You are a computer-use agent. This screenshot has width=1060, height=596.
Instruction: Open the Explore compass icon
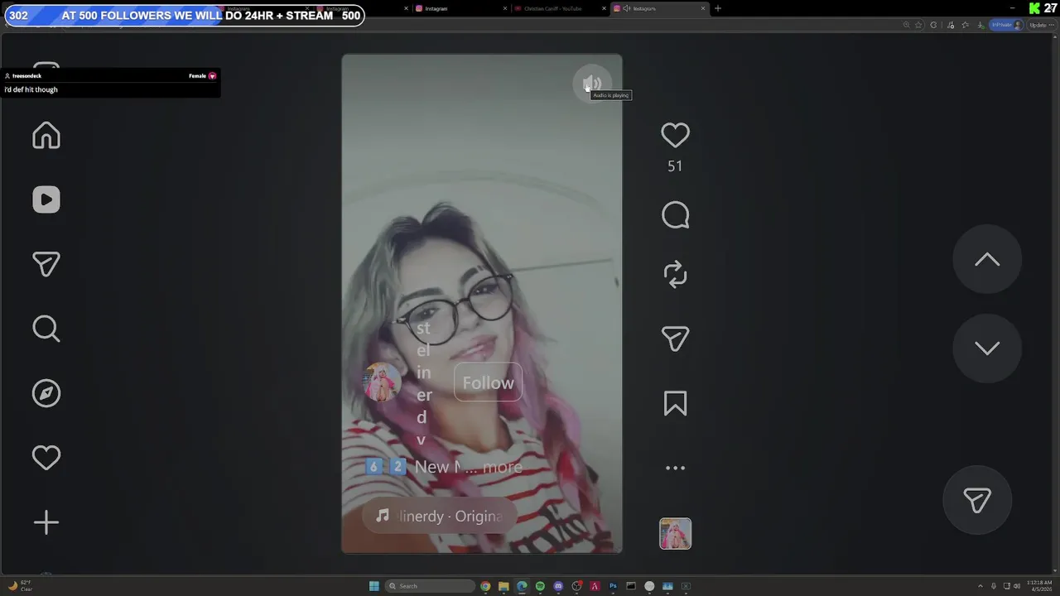(46, 393)
